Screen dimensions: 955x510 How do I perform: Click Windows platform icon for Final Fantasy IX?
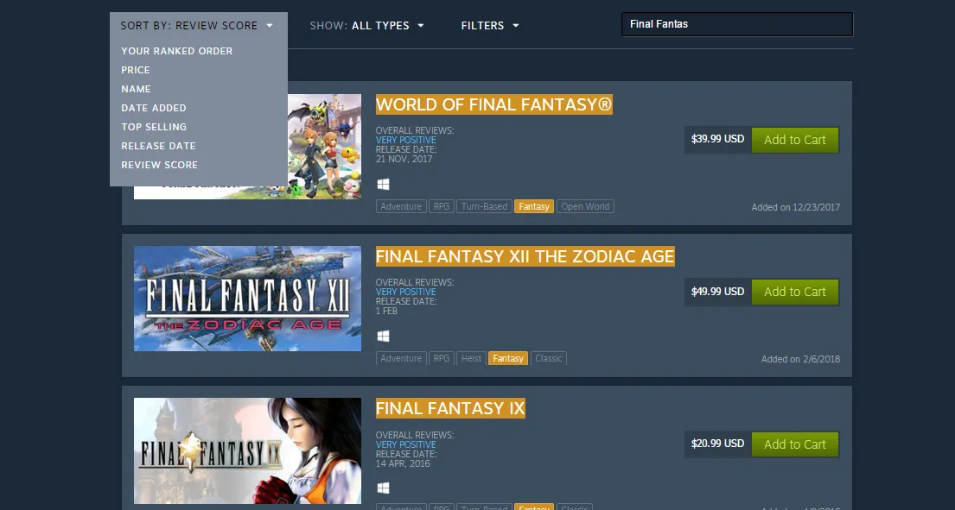pyautogui.click(x=383, y=488)
